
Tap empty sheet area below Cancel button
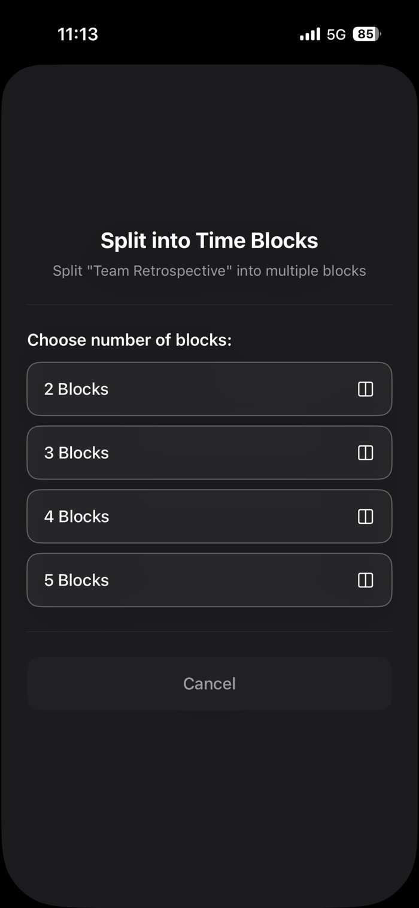(x=209, y=797)
